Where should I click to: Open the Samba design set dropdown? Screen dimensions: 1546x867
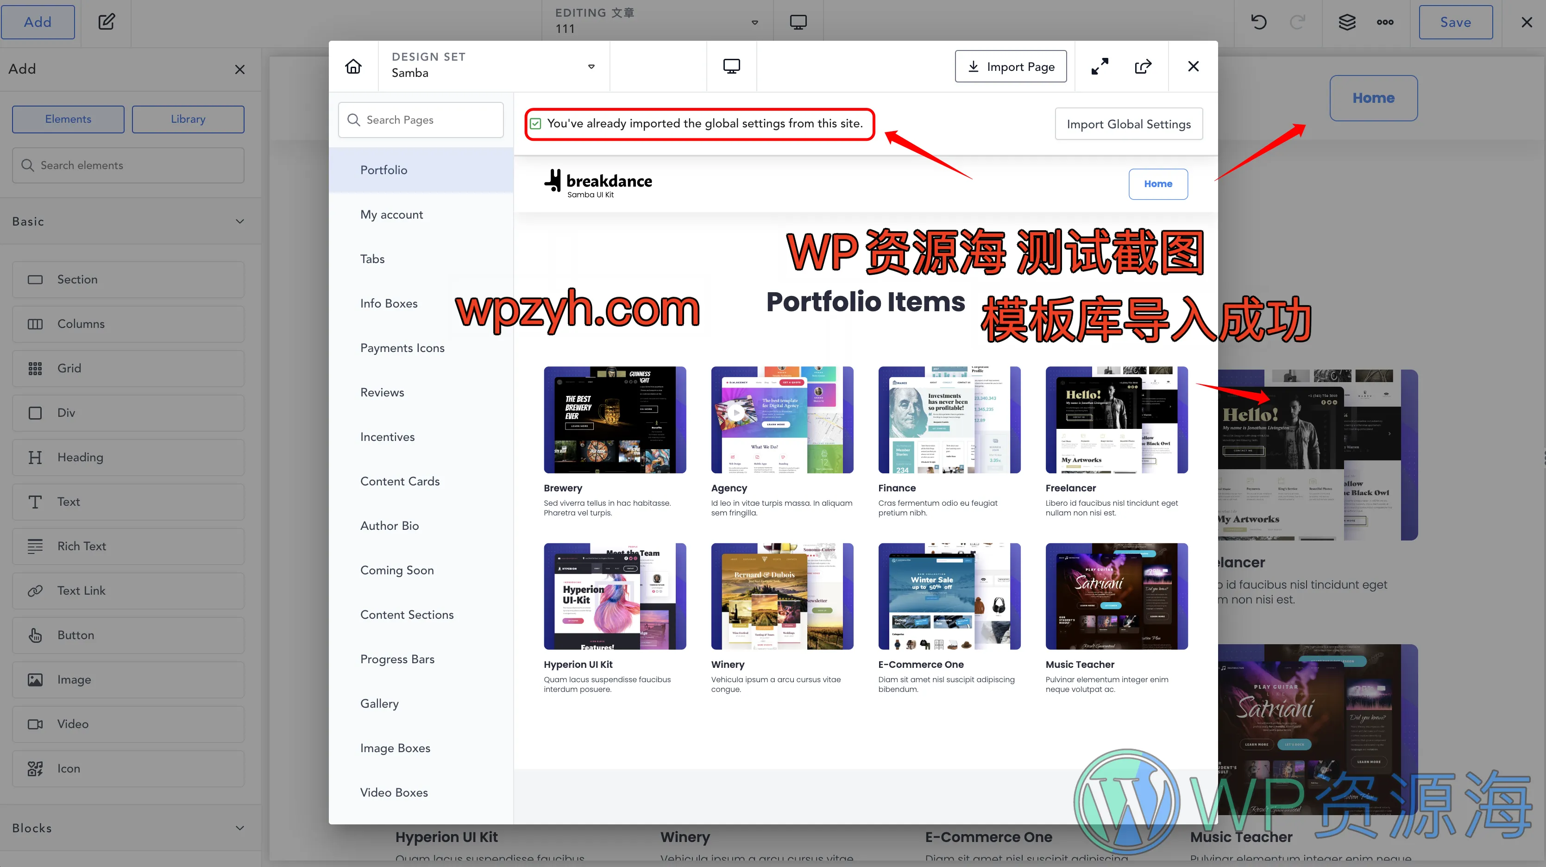(x=591, y=67)
